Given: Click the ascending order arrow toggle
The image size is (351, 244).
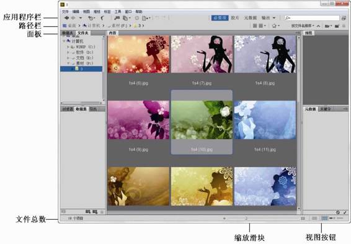Looking at the screenshot, I should 318,26.
